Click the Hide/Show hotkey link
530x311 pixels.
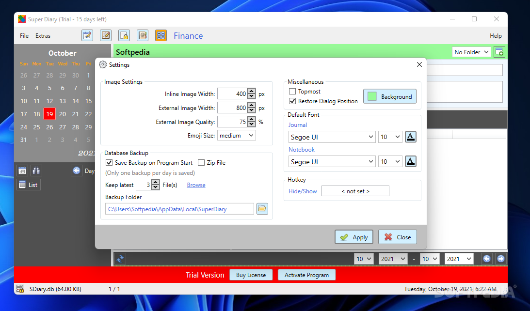pos(303,191)
